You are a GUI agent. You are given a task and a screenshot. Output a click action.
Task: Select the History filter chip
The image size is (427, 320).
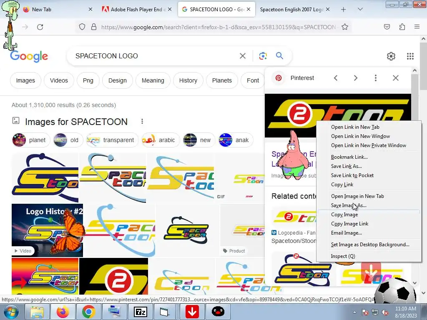click(x=188, y=80)
